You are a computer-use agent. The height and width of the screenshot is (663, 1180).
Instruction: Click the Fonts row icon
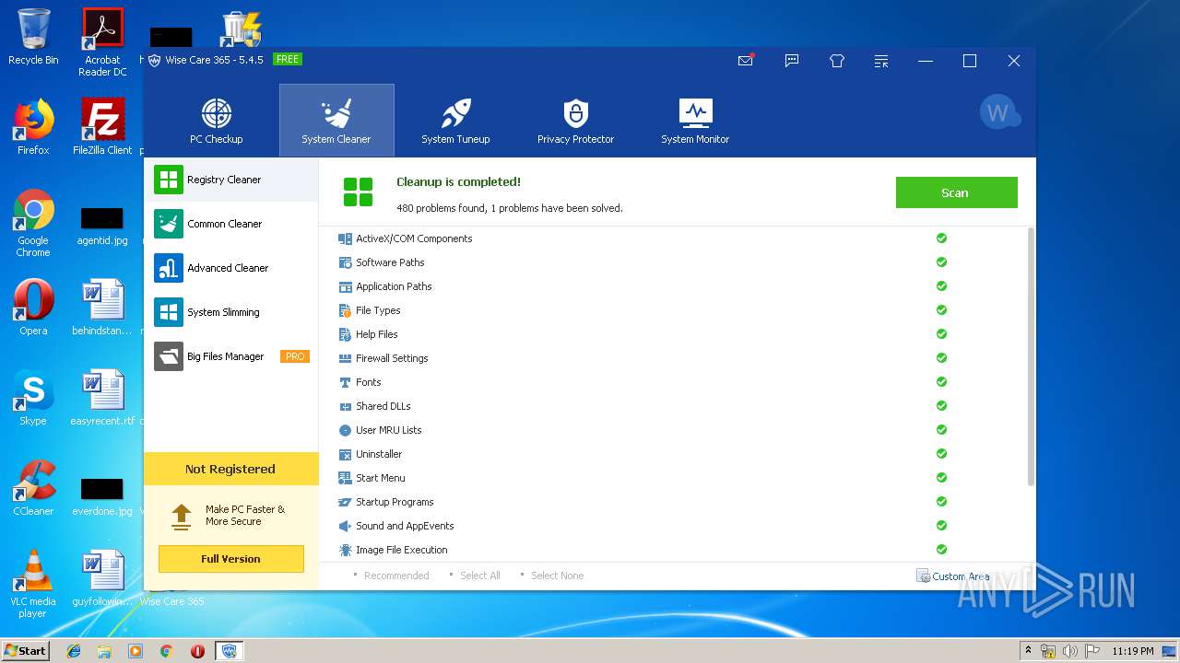point(345,382)
